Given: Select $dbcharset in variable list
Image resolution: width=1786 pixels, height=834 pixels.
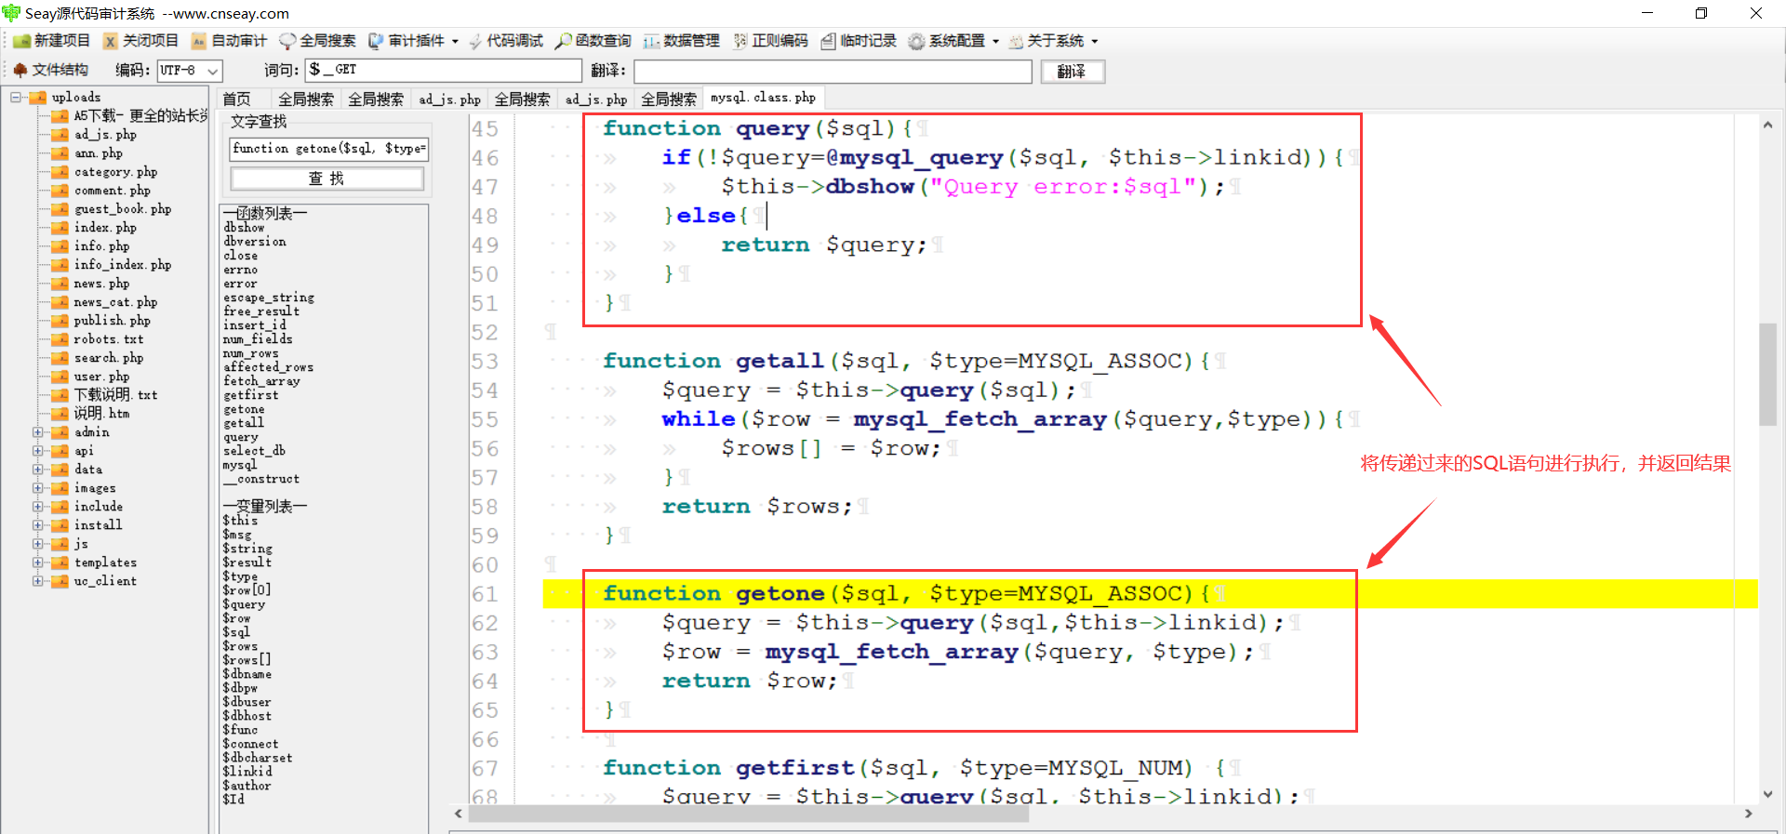Looking at the screenshot, I should (258, 758).
